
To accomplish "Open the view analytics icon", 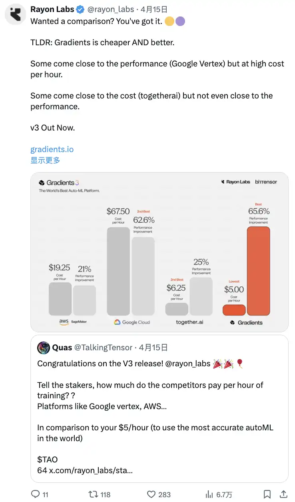I will click(209, 494).
